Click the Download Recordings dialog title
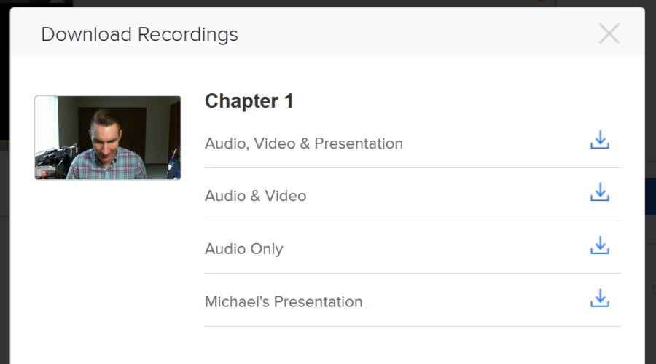Screen dimensions: 656x364 (x=139, y=34)
